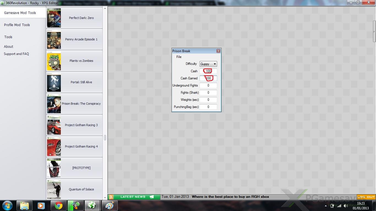Switch to Profile Mod Tools tab

click(x=17, y=25)
